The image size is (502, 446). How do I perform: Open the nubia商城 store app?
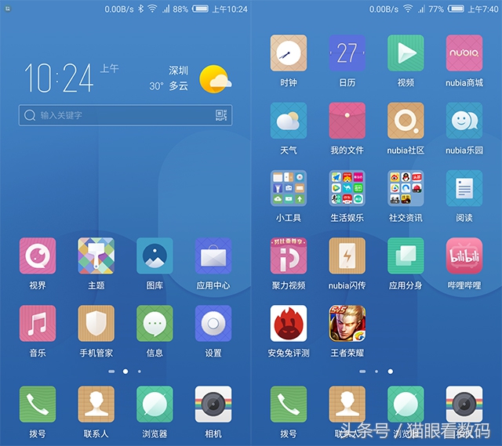[x=464, y=53]
